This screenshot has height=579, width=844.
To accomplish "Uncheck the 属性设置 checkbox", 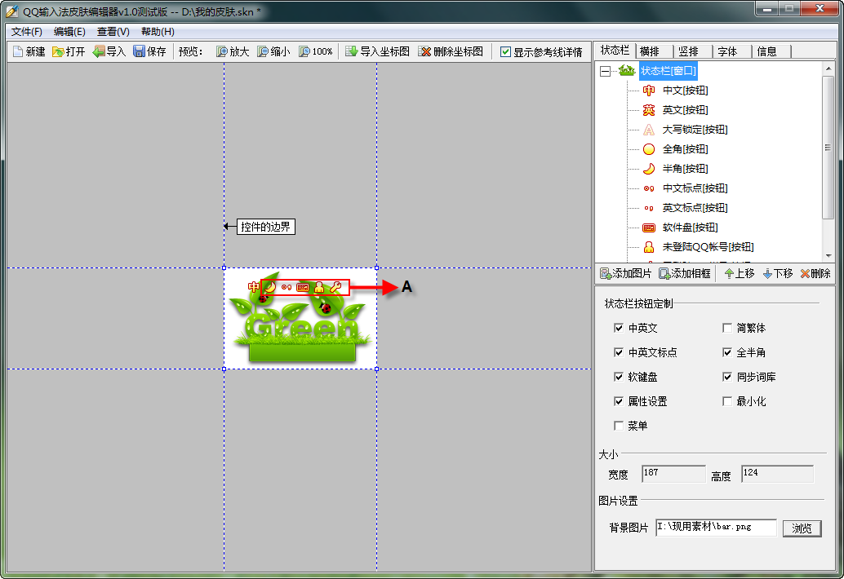I will 619,401.
